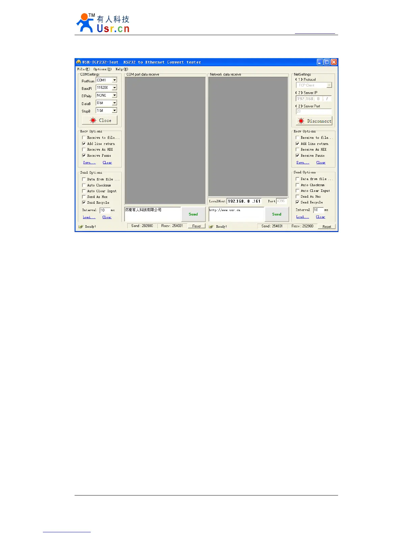
Task: Open the File menu
Action: (x=83, y=69)
